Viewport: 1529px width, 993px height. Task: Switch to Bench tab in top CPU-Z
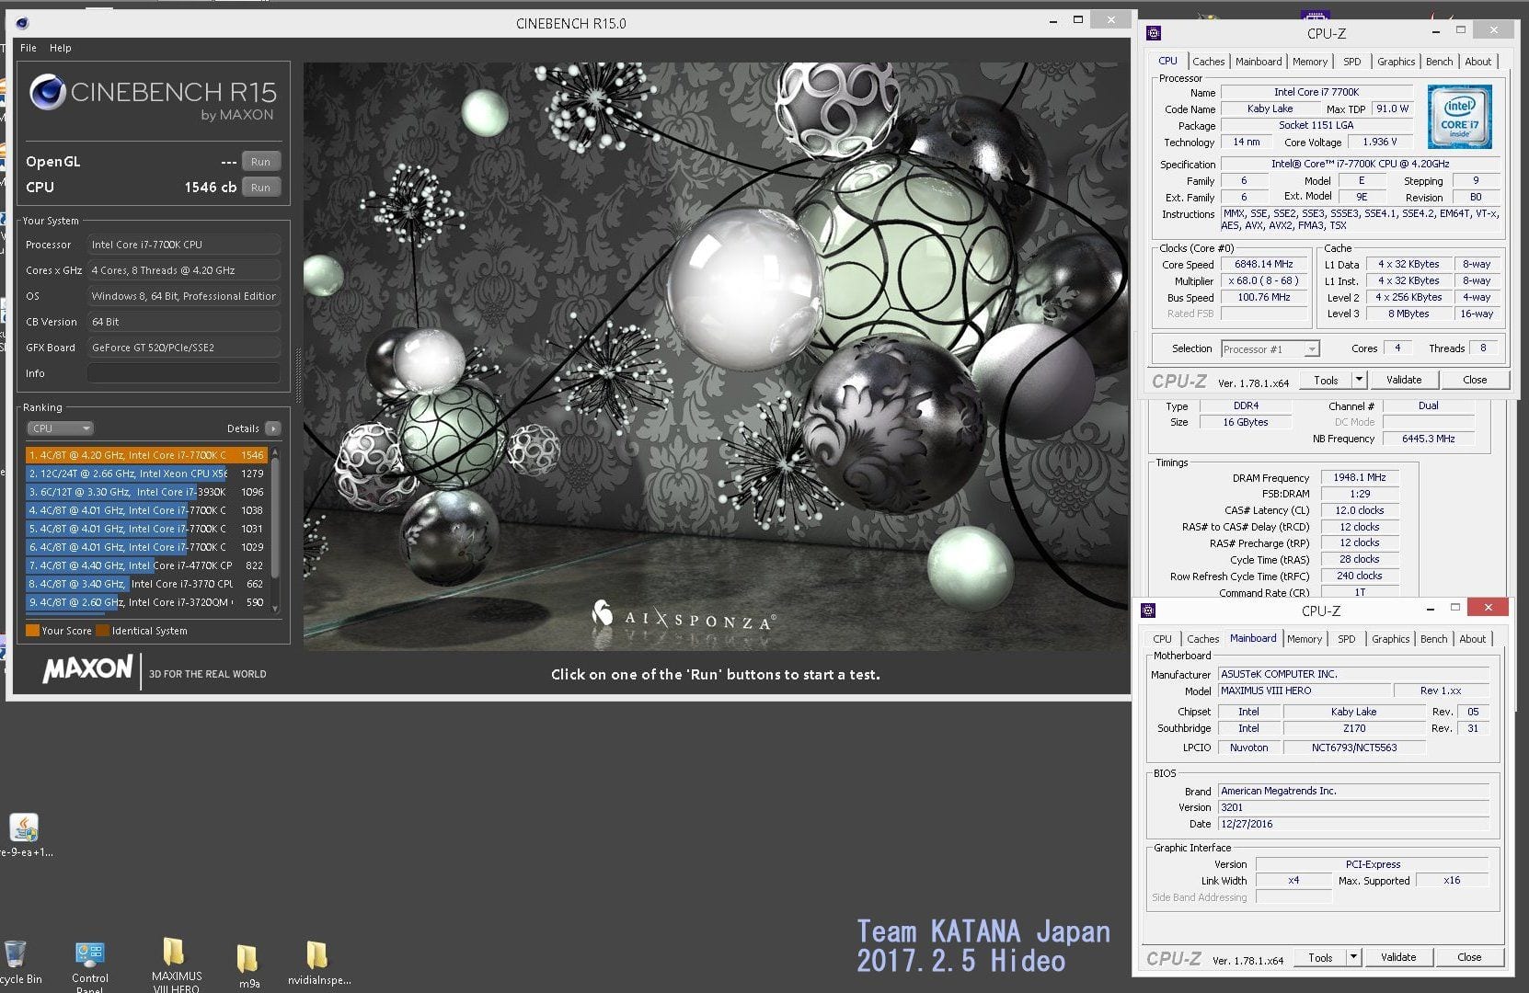[1440, 62]
